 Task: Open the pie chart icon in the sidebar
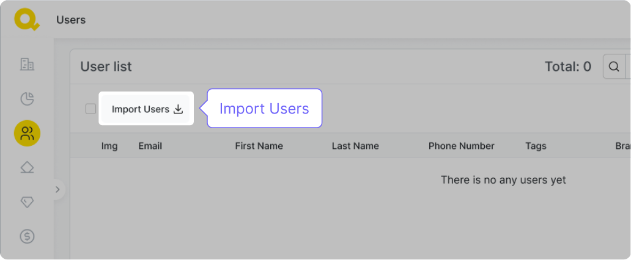tap(27, 98)
